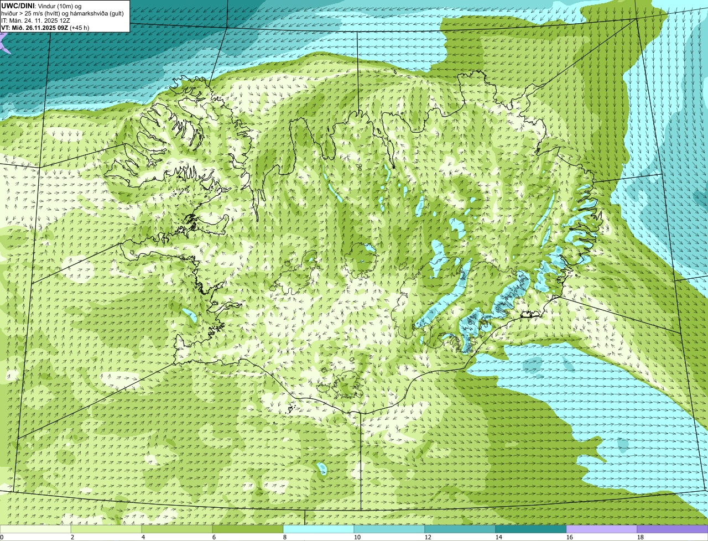
Task: Click the 2–4 m/s light green color swatch
Action: click(106, 529)
